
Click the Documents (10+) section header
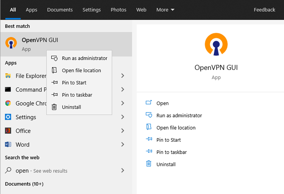click(24, 184)
